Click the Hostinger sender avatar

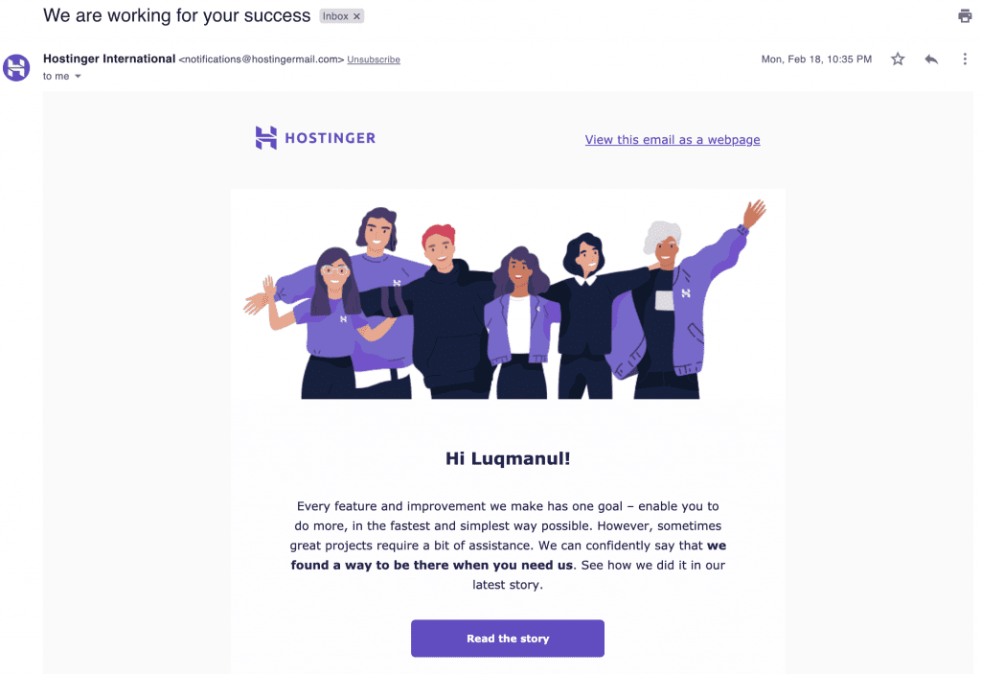[16, 68]
